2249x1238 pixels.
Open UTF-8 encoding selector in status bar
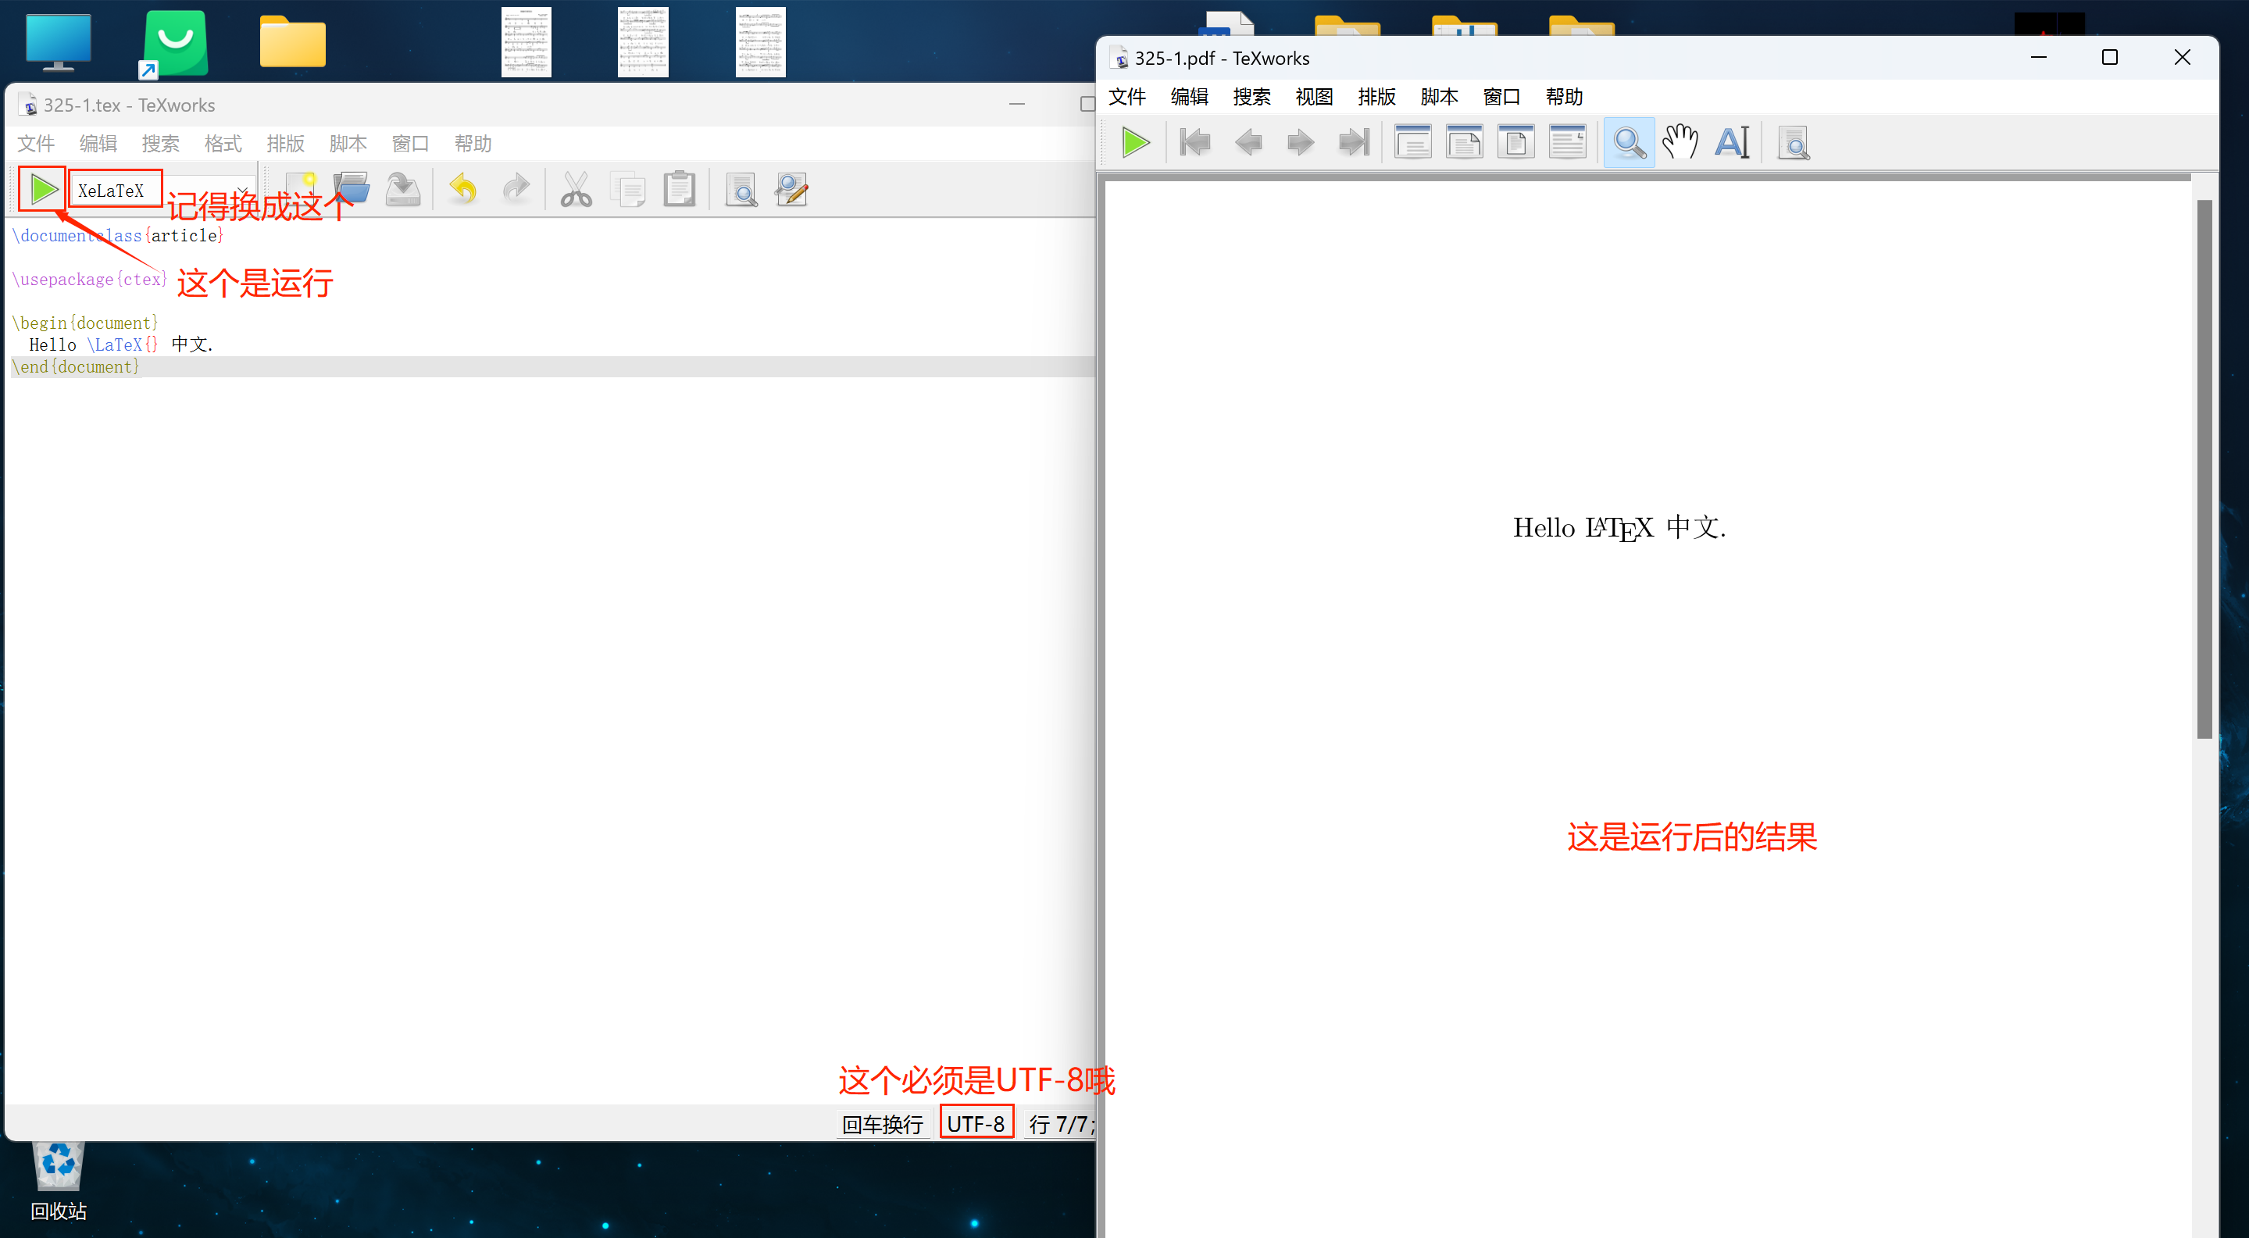click(x=975, y=1122)
